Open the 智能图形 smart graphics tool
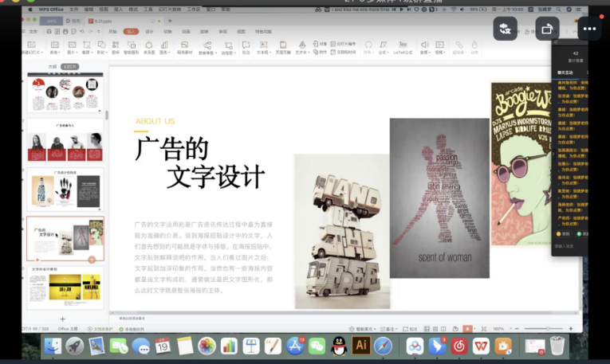 coord(132,48)
